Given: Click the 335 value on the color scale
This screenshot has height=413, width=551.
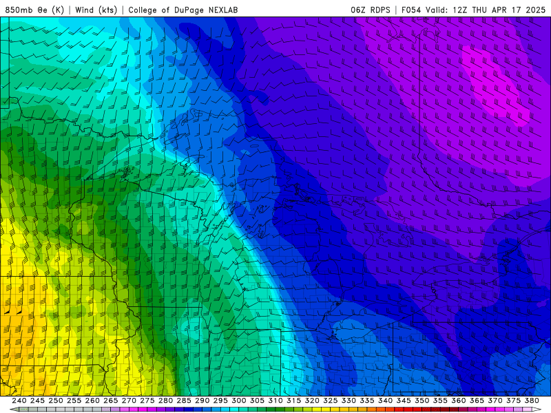Looking at the screenshot, I should tap(367, 401).
